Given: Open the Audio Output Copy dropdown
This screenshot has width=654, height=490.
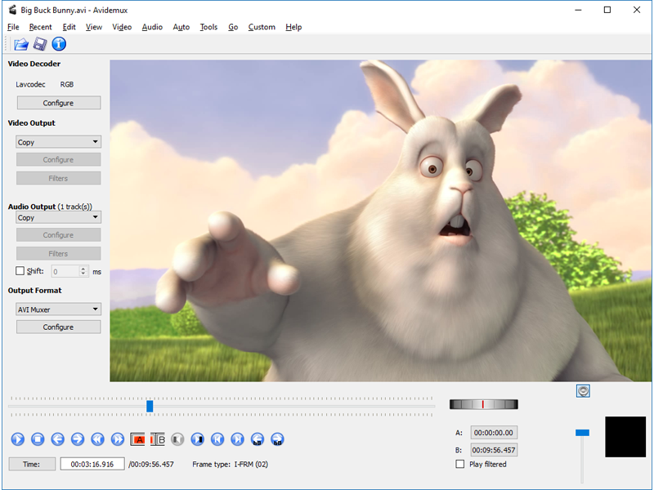Looking at the screenshot, I should [x=58, y=217].
